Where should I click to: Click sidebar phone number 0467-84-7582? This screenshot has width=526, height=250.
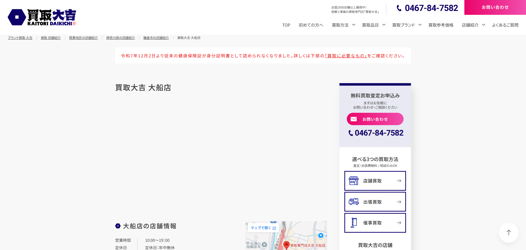click(x=379, y=133)
